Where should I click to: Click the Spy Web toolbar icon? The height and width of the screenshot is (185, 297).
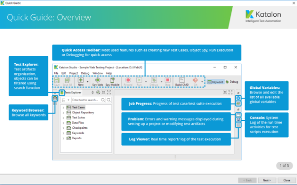(98, 80)
